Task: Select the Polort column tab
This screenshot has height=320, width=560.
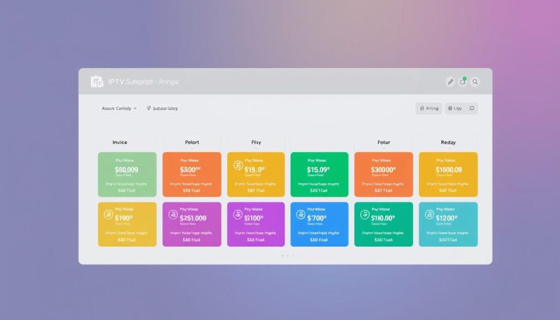Action: 192,142
